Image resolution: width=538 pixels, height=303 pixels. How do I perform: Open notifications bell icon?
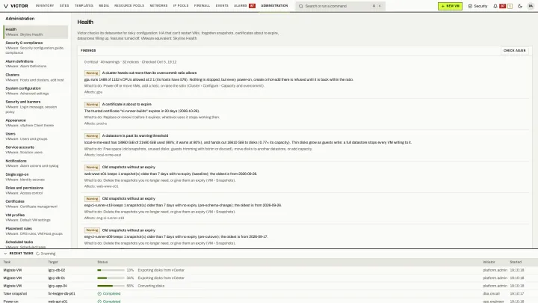coord(495,6)
